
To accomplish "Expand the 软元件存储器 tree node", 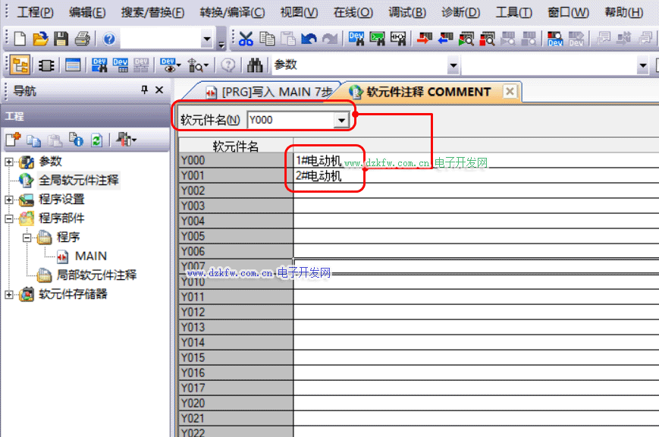I will 9,294.
